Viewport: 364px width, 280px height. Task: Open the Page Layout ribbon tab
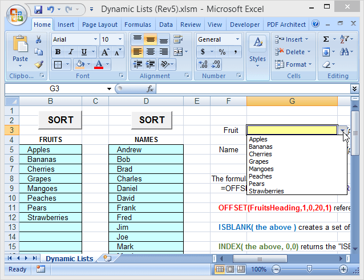coord(100,25)
